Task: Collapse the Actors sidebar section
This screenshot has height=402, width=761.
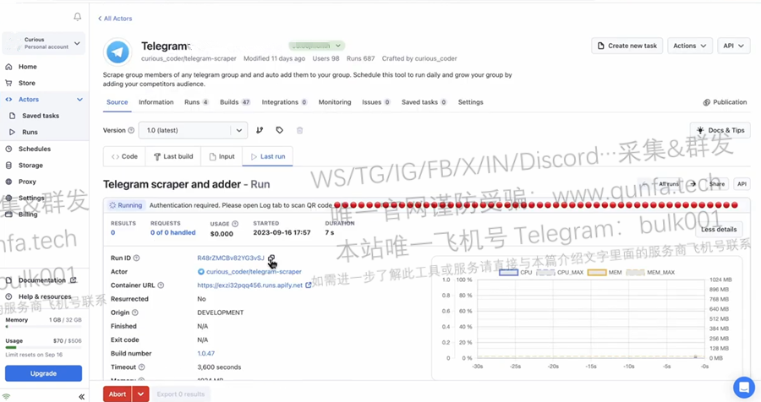Action: tap(79, 100)
